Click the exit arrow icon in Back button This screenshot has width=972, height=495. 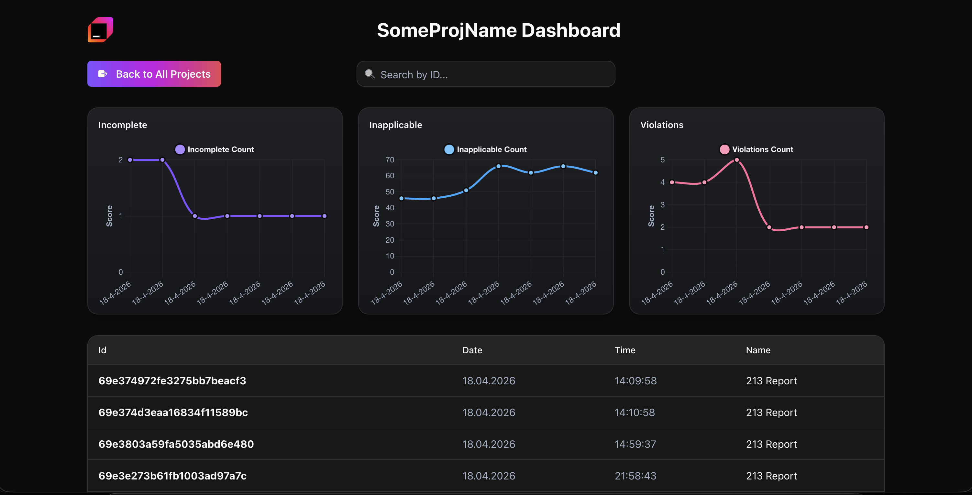[103, 74]
